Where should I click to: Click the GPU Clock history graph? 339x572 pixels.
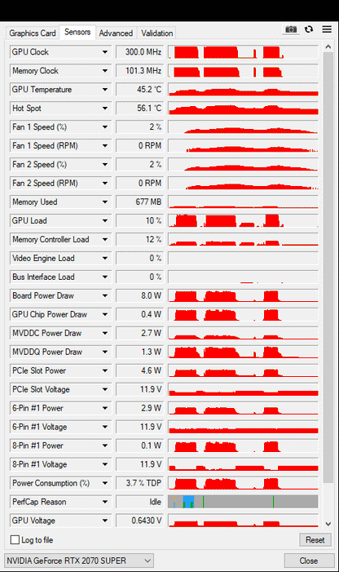click(x=243, y=52)
